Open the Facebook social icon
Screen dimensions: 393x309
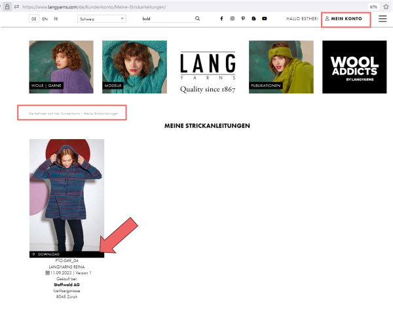click(x=221, y=19)
